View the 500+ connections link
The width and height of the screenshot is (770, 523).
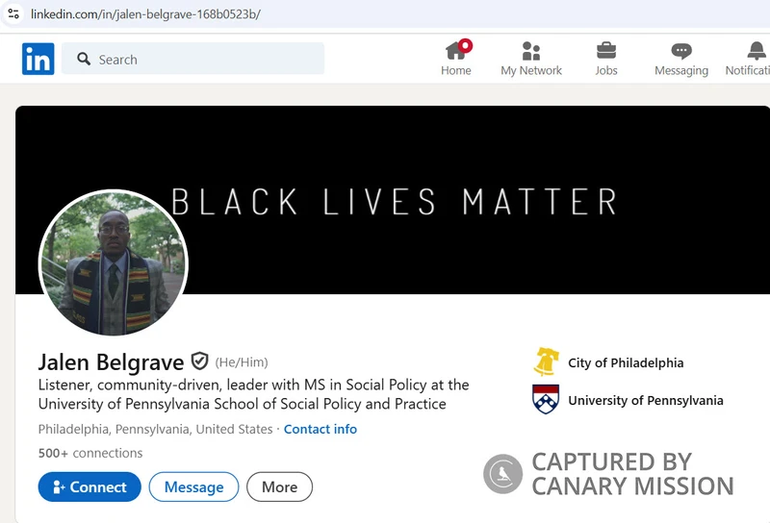pos(90,453)
